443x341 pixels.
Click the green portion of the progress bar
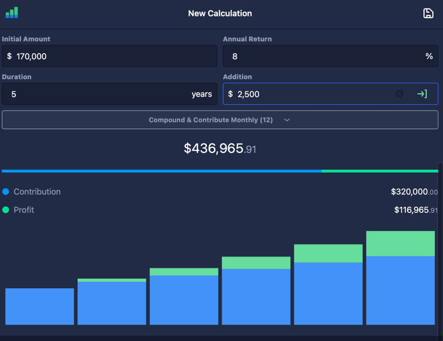(380, 171)
